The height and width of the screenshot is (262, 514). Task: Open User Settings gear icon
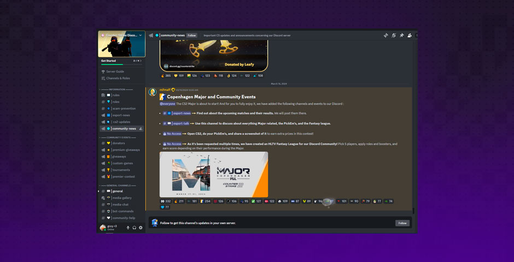click(141, 228)
